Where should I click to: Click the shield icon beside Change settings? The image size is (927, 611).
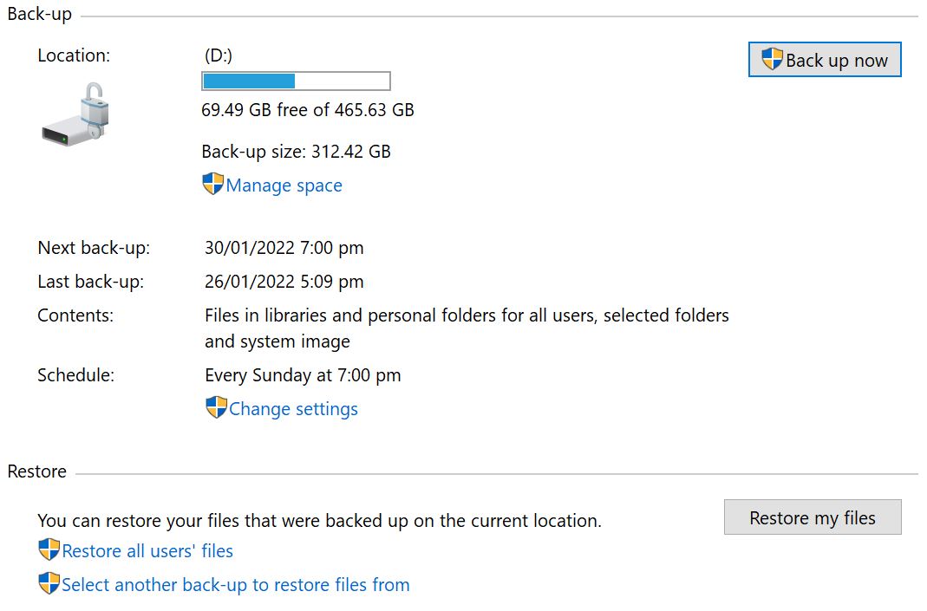coord(216,408)
